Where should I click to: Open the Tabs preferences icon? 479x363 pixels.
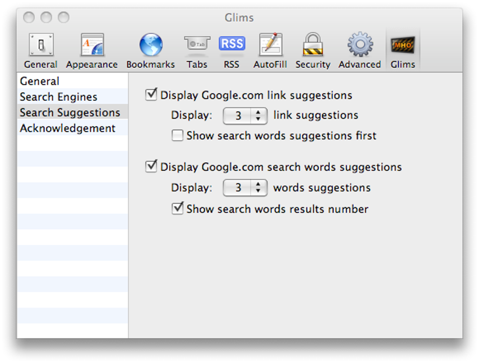click(197, 45)
